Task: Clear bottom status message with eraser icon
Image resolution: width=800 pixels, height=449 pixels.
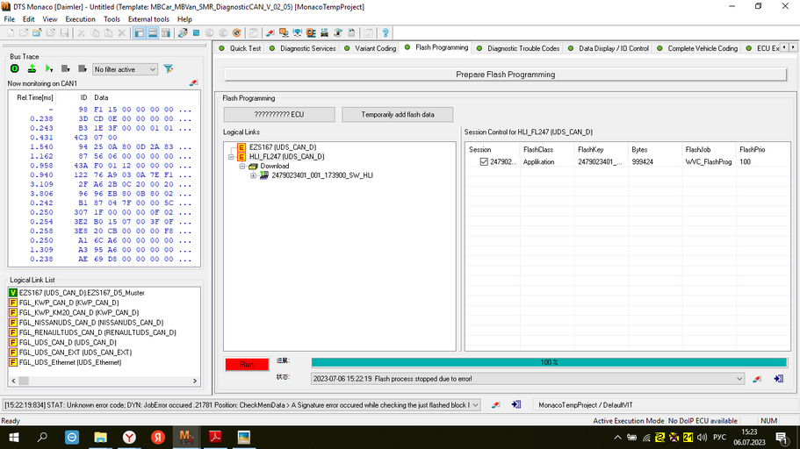Action: click(495, 405)
